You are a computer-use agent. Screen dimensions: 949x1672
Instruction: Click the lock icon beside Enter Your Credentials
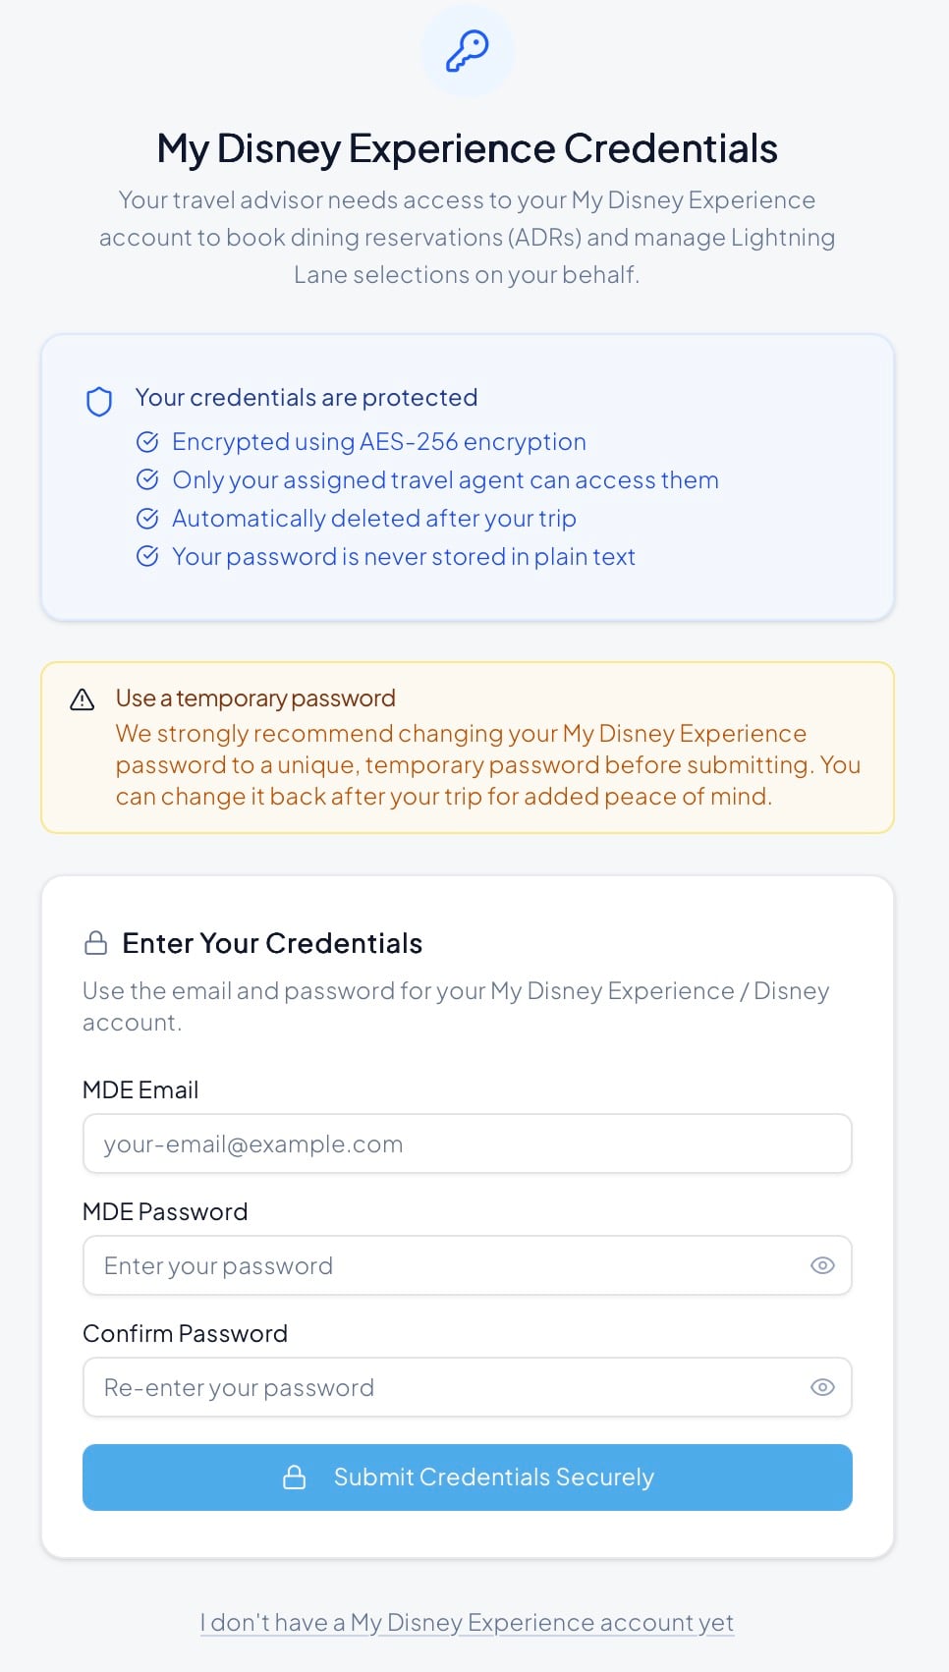click(x=95, y=942)
